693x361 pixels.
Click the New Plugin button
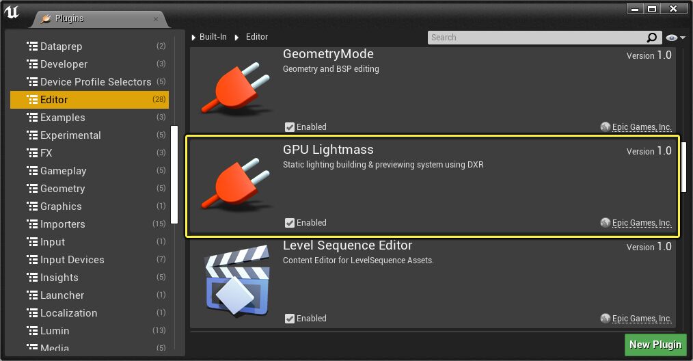[x=655, y=345]
